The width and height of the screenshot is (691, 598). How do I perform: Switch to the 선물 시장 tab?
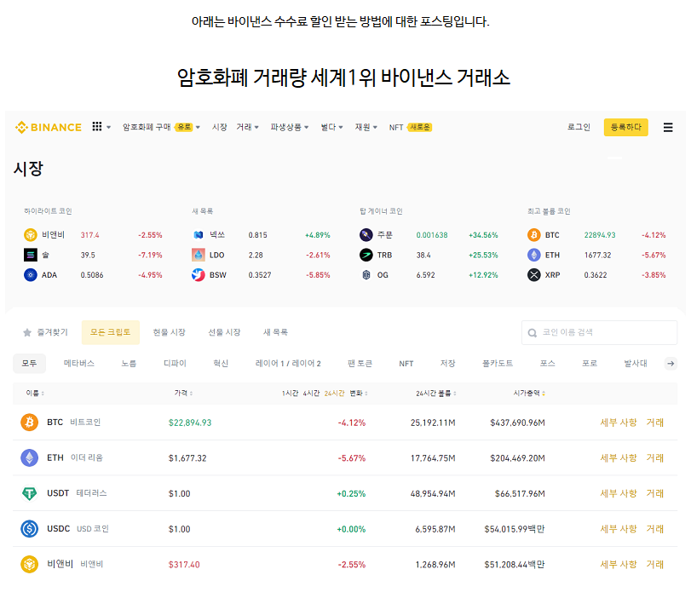point(224,332)
